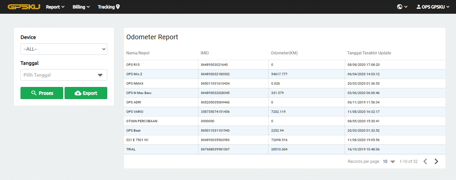Click the IMEI column header
The image size is (456, 180).
(205, 53)
